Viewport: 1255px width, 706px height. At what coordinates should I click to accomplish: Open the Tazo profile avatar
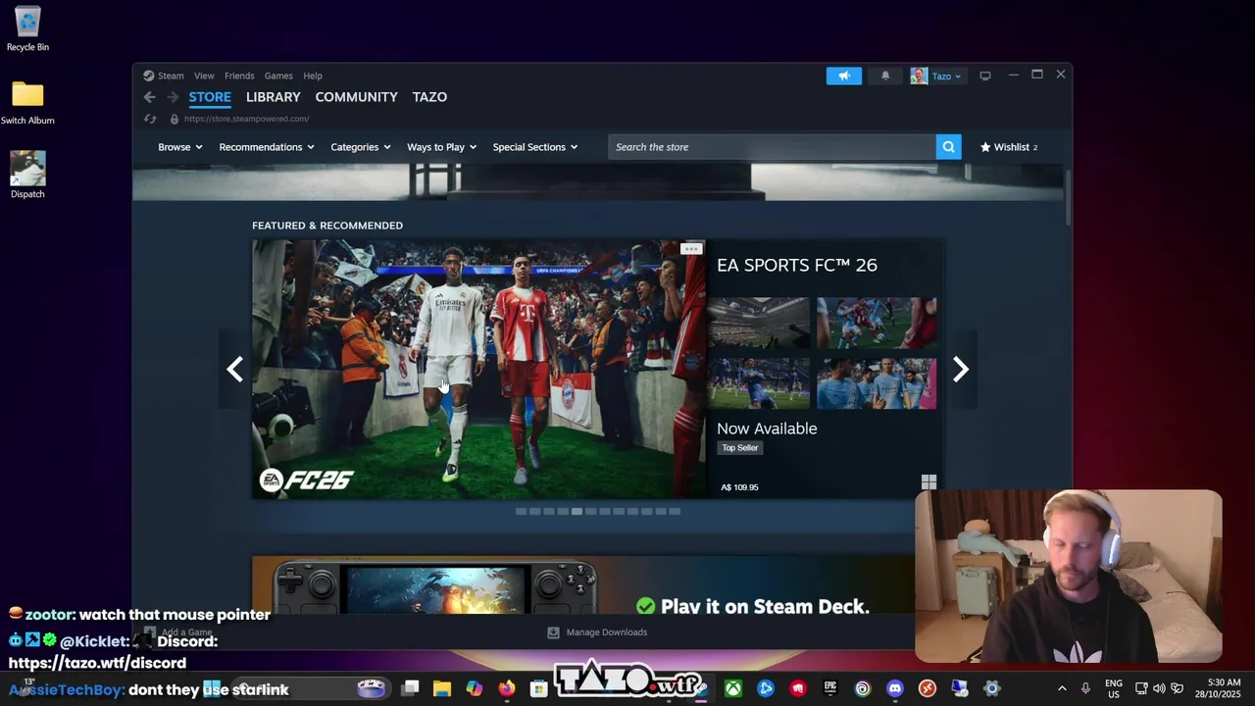[x=919, y=76]
